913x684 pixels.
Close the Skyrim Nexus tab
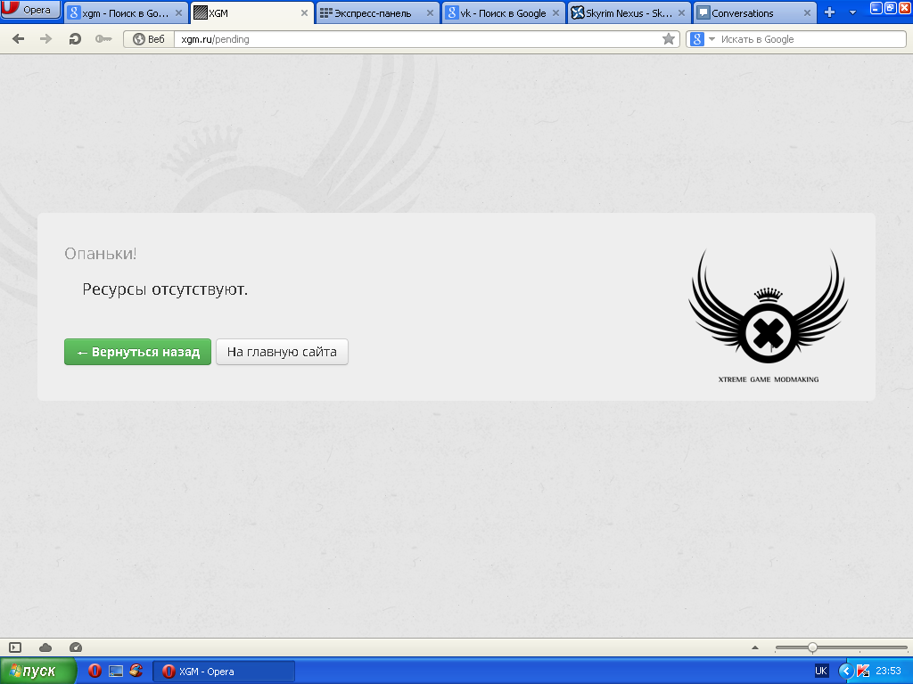coord(681,12)
